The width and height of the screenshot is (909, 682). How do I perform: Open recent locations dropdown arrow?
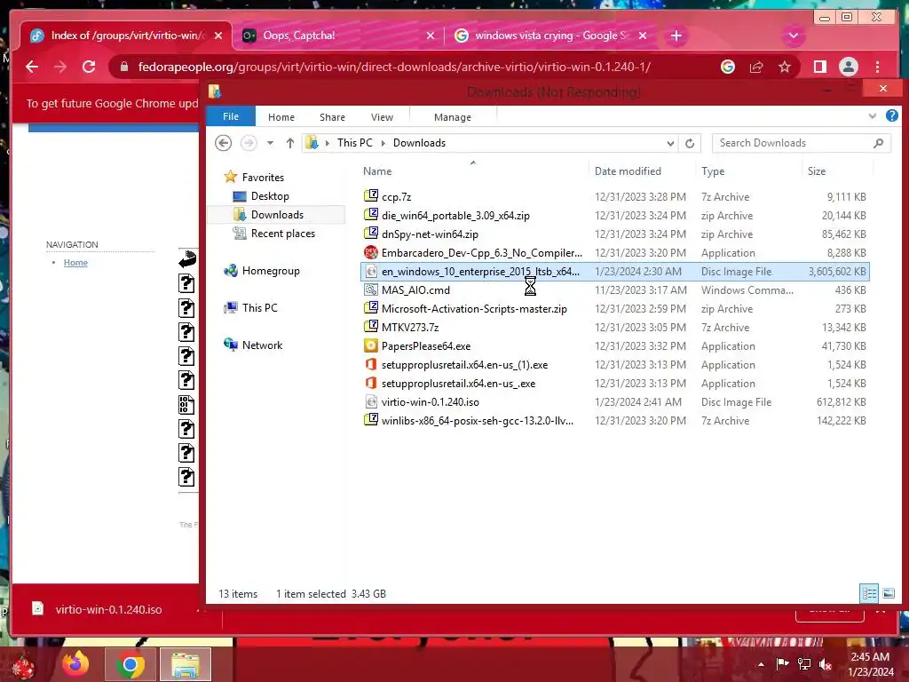(270, 143)
